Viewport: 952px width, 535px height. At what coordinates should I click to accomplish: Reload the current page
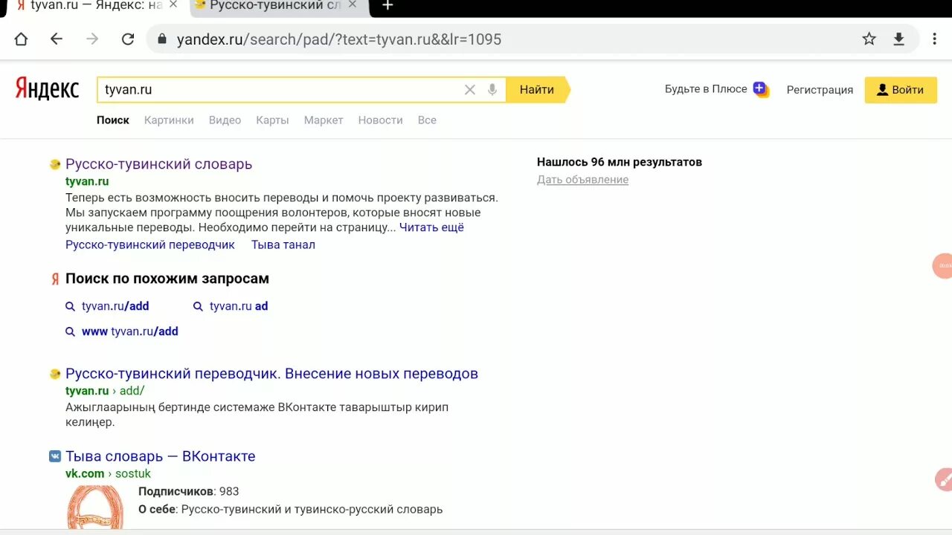[128, 39]
